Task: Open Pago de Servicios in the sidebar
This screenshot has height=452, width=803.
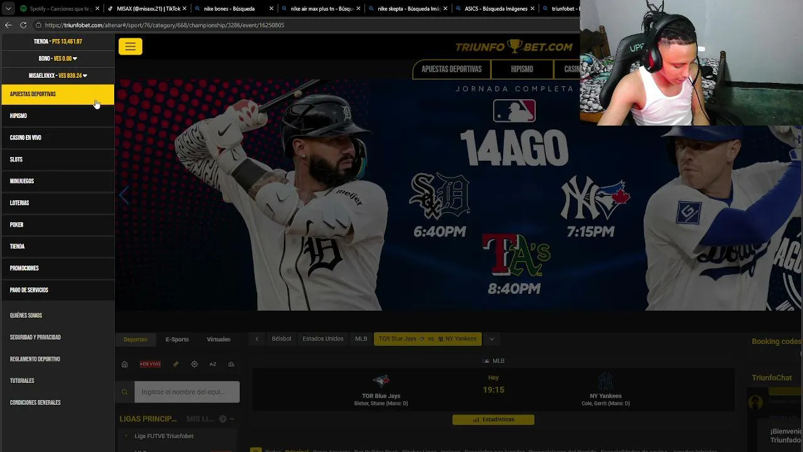Action: pyautogui.click(x=58, y=290)
